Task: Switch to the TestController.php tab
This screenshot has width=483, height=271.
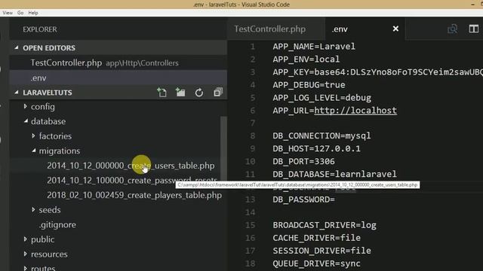Action: (x=270, y=29)
